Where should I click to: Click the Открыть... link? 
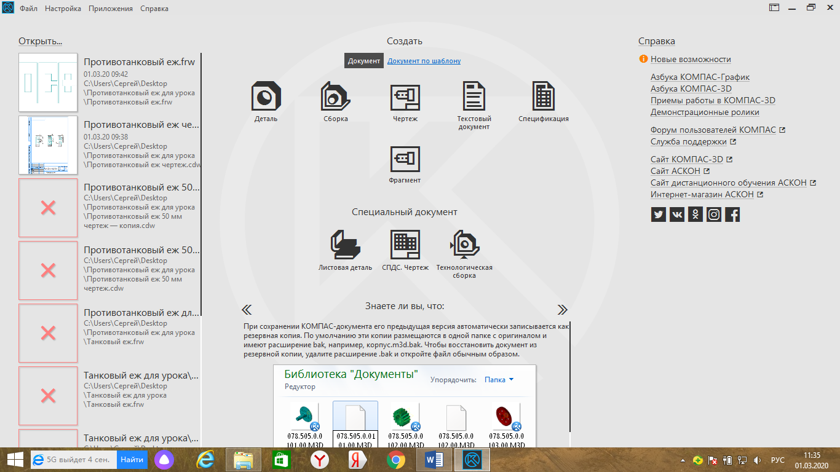coord(40,41)
